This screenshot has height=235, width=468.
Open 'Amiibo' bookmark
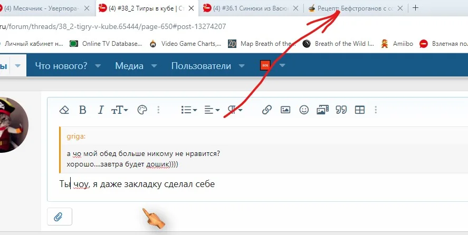(x=397, y=44)
